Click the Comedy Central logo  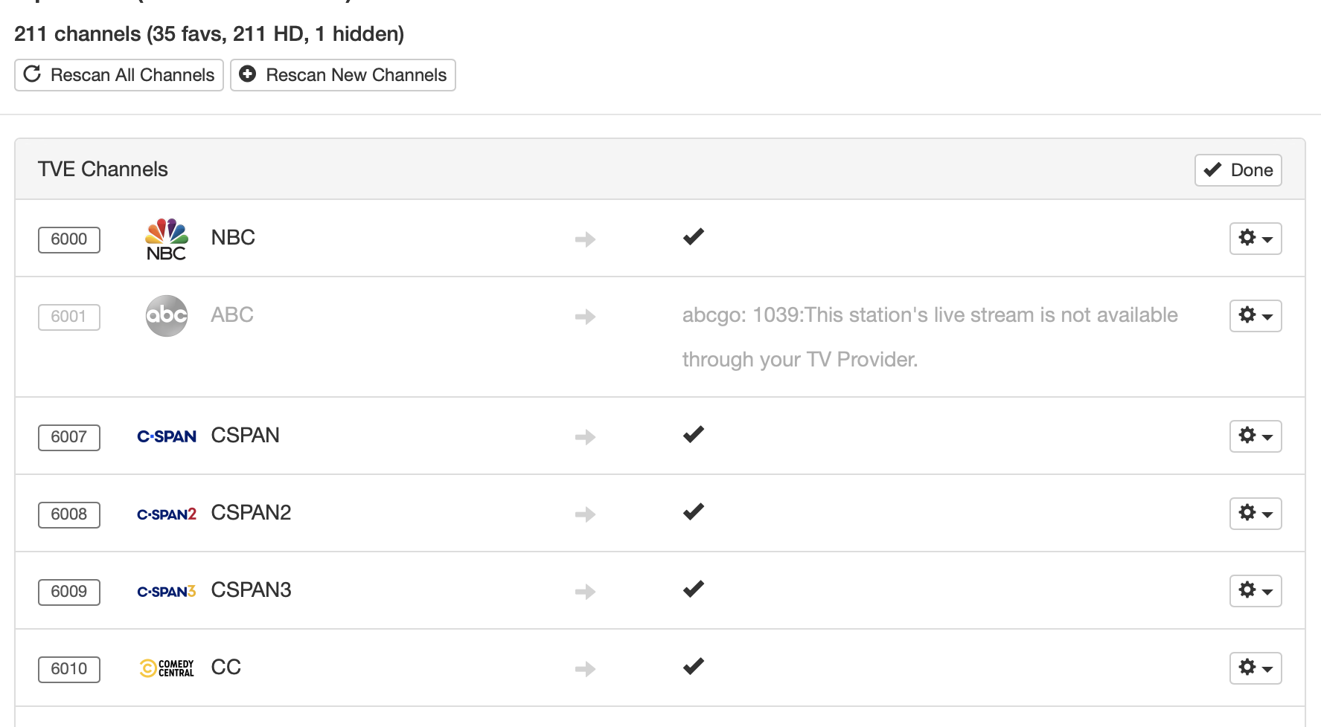[167, 668]
